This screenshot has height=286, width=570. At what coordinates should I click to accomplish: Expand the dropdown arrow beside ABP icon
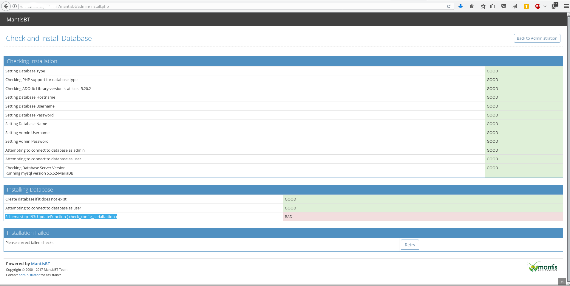(x=545, y=6)
